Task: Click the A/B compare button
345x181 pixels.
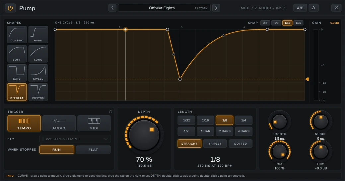Action: coord(300,8)
